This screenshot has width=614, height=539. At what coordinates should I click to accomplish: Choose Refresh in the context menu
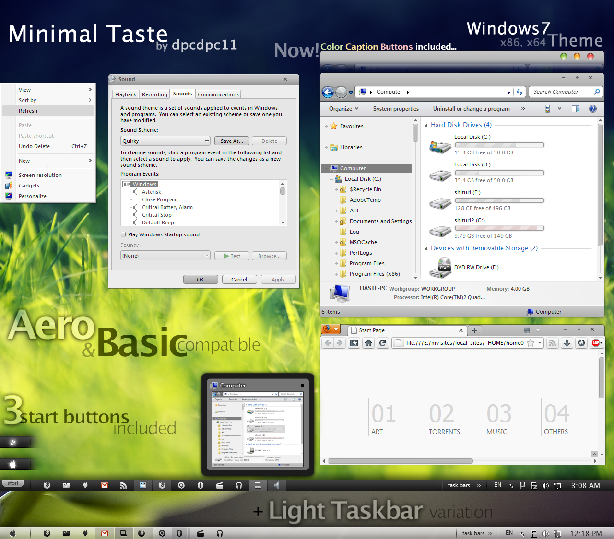click(48, 111)
